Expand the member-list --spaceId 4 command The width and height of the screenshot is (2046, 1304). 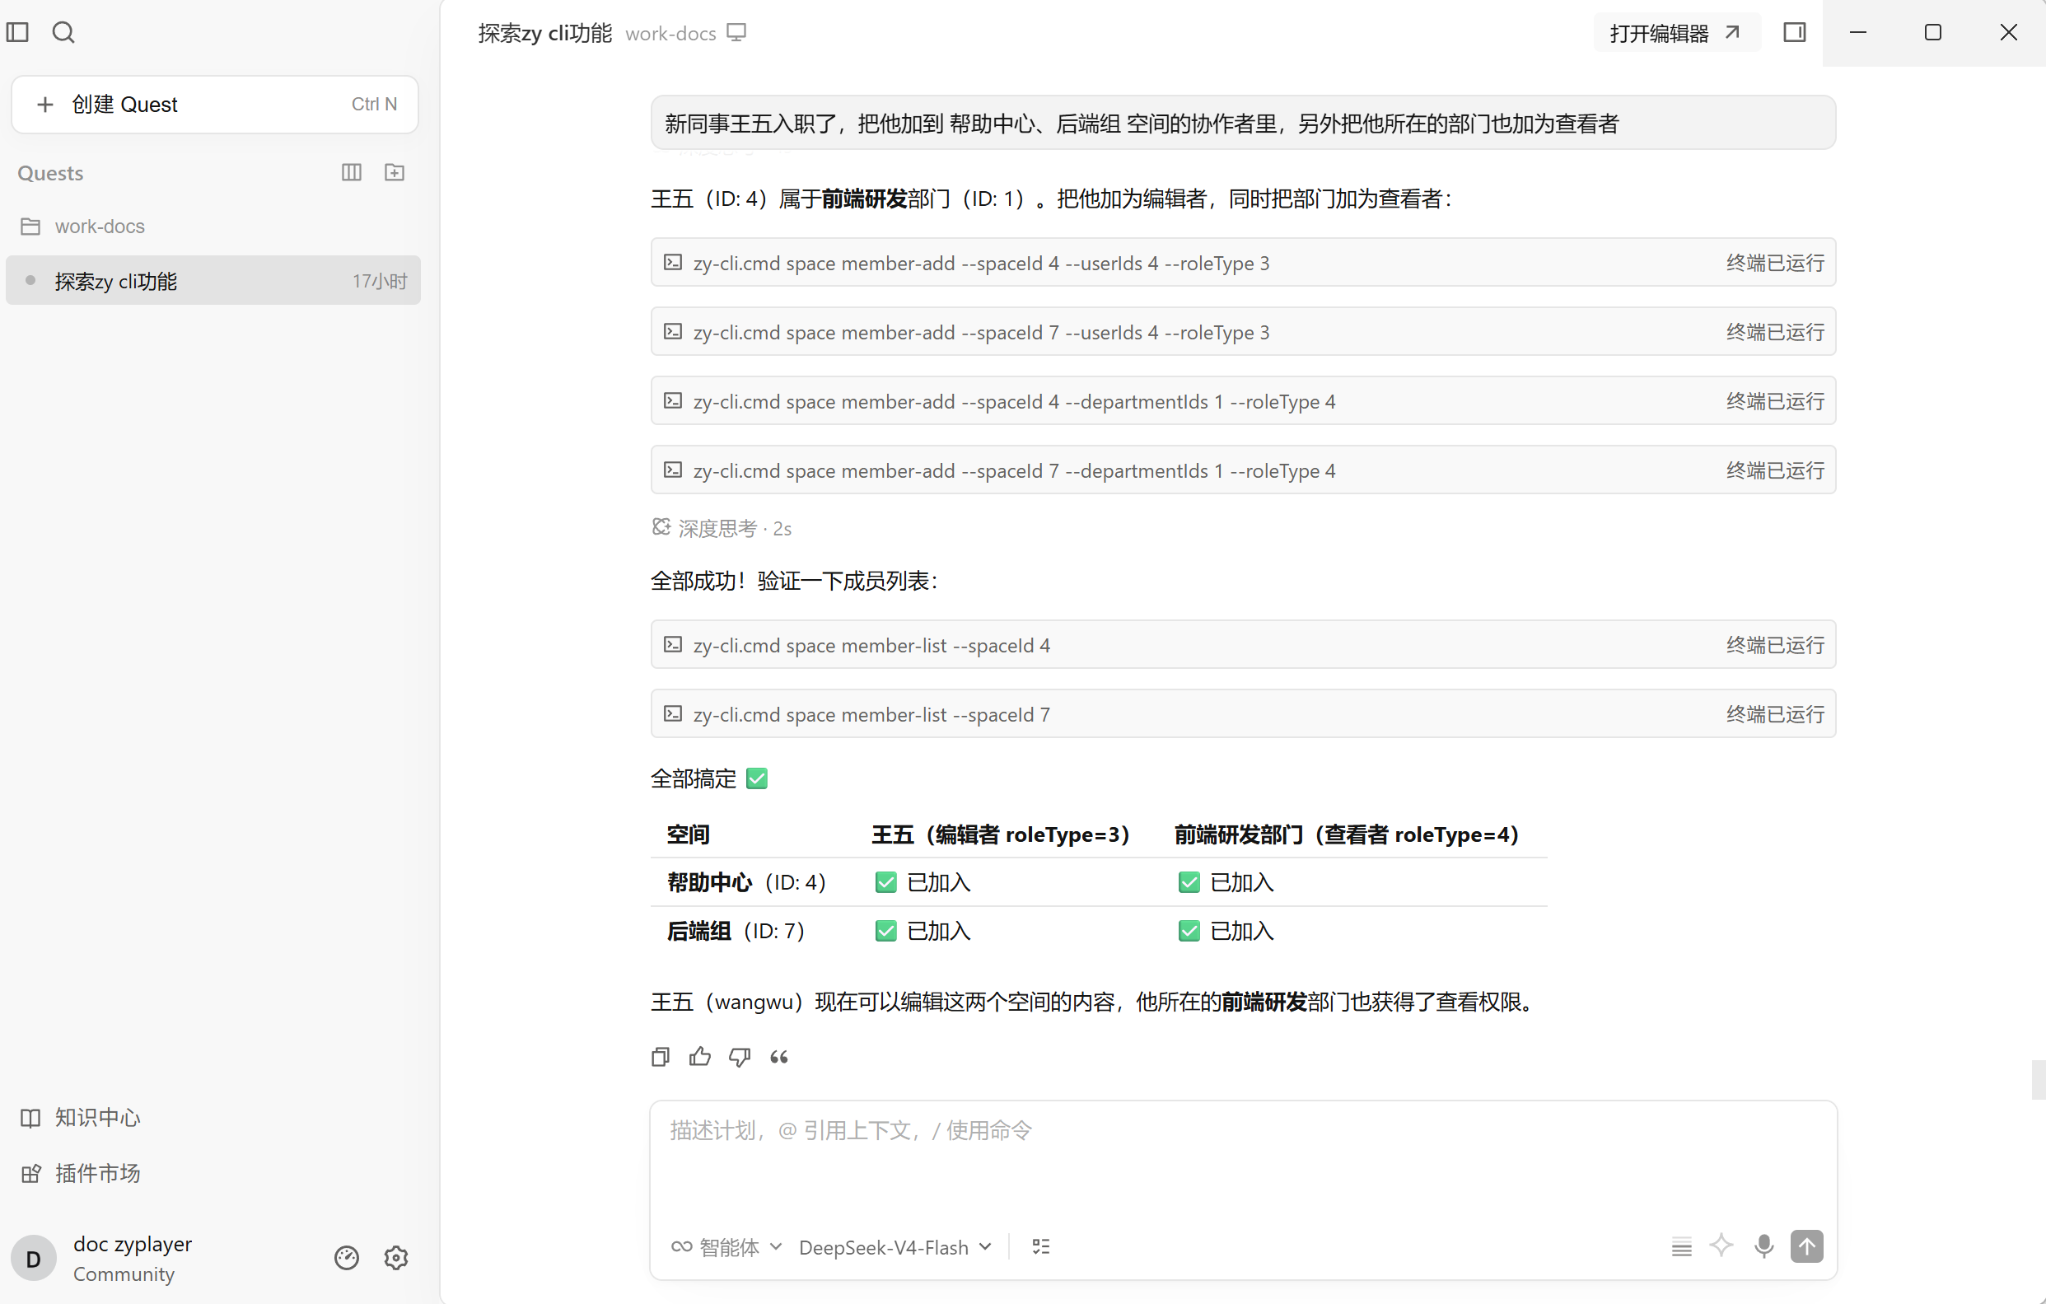pos(1243,645)
